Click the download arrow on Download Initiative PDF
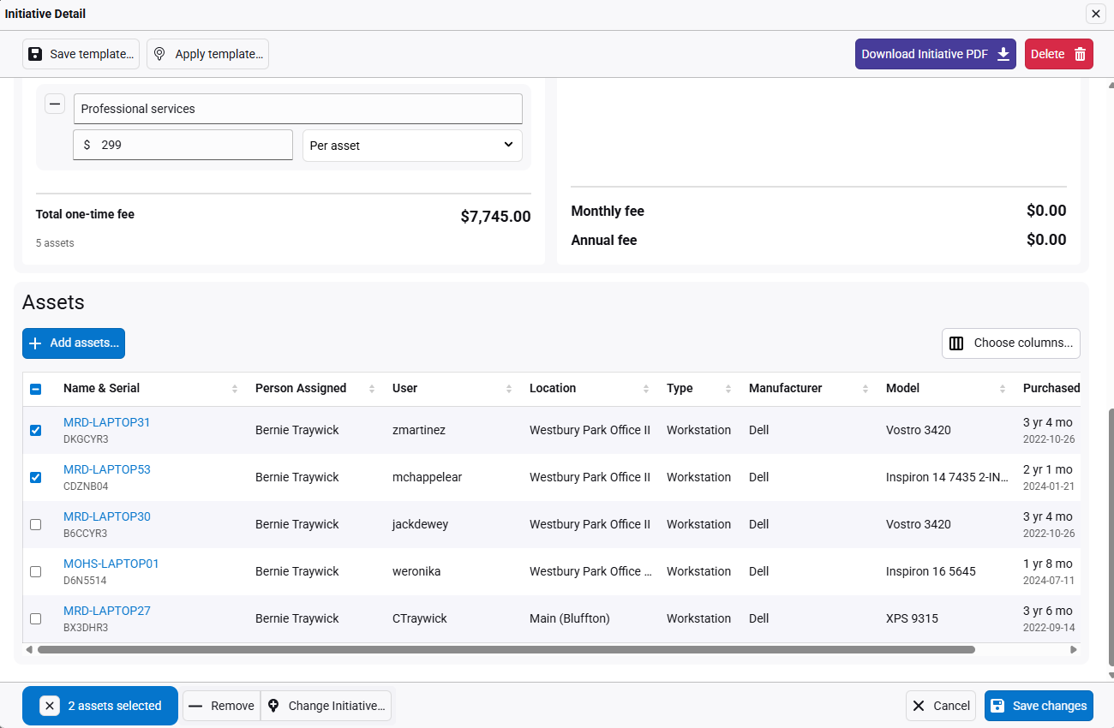 click(x=1003, y=54)
